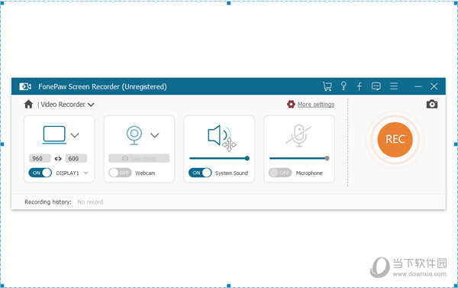Open the hamburger menu icon
This screenshot has width=458, height=288.
point(394,86)
